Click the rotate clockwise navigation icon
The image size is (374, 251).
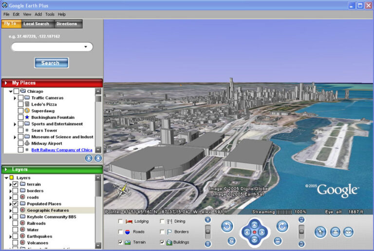coord(282,226)
